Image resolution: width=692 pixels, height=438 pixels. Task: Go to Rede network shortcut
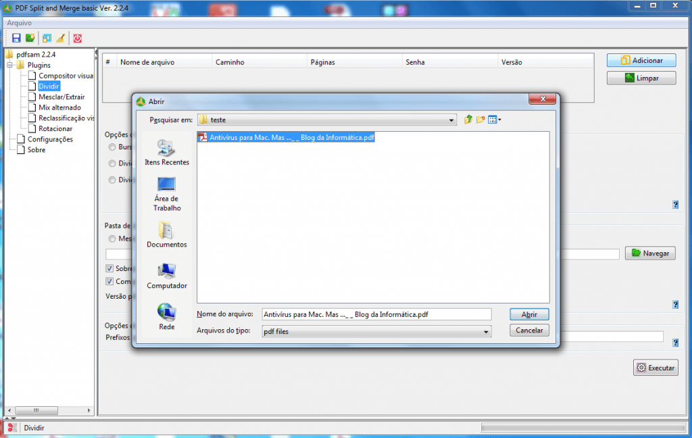167,316
